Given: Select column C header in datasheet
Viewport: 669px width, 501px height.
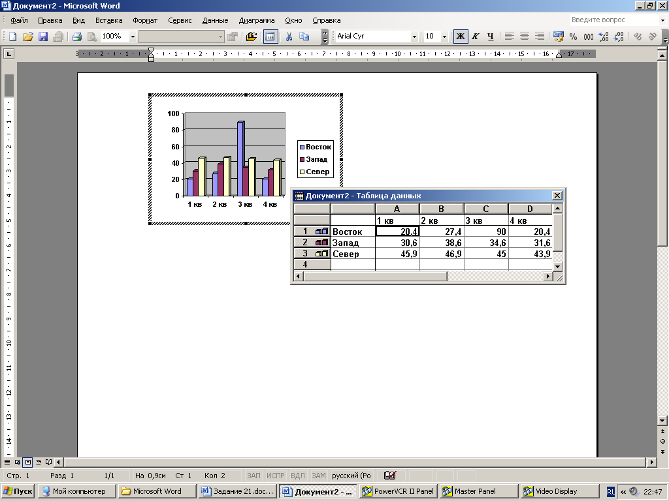Looking at the screenshot, I should click(485, 209).
